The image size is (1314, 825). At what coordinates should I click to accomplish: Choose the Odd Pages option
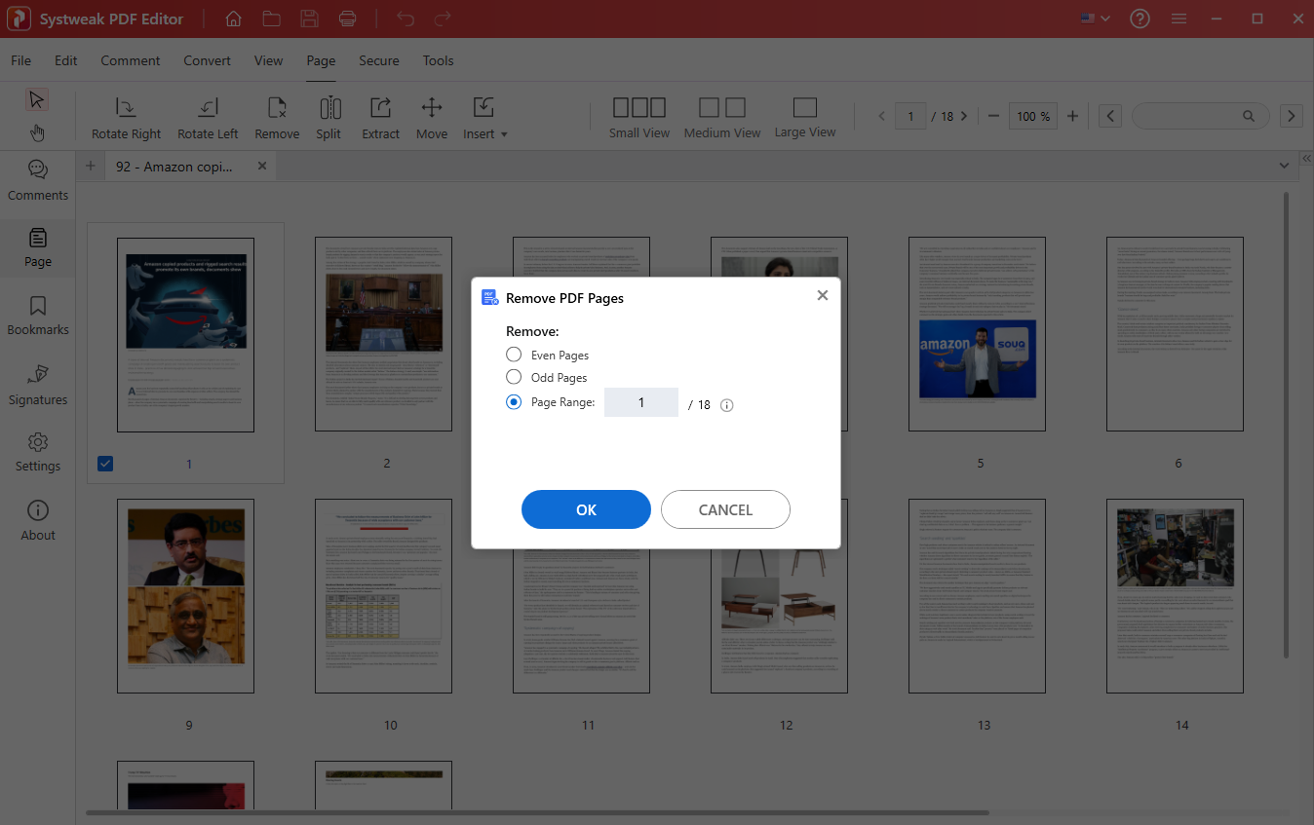pos(514,377)
